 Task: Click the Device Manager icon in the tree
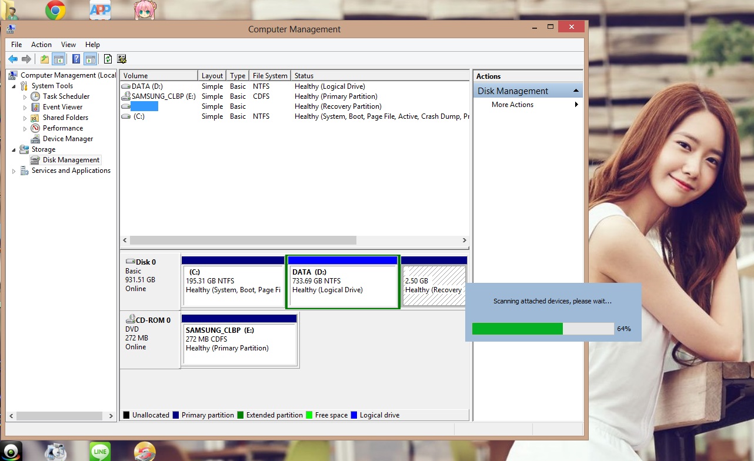coord(36,139)
